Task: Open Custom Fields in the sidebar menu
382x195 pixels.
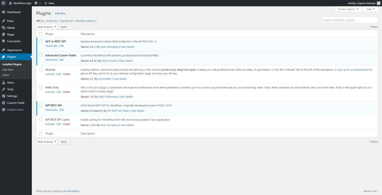Action: pos(16,103)
